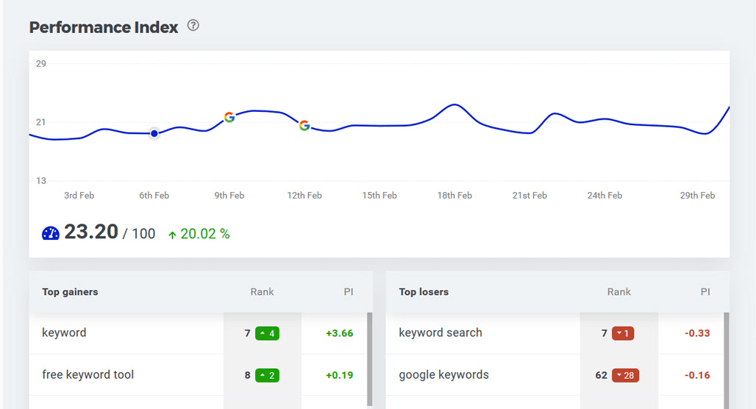Click the Top gainers header label
Screen dimensions: 756x409
point(70,292)
